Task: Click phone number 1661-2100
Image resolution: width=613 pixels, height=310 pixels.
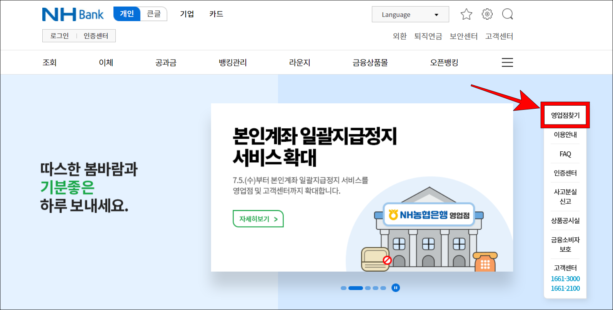Action: coord(565,288)
